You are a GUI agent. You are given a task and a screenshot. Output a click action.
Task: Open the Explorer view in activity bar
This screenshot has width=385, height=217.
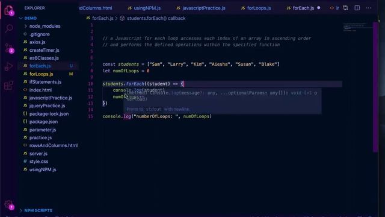click(x=9, y=10)
